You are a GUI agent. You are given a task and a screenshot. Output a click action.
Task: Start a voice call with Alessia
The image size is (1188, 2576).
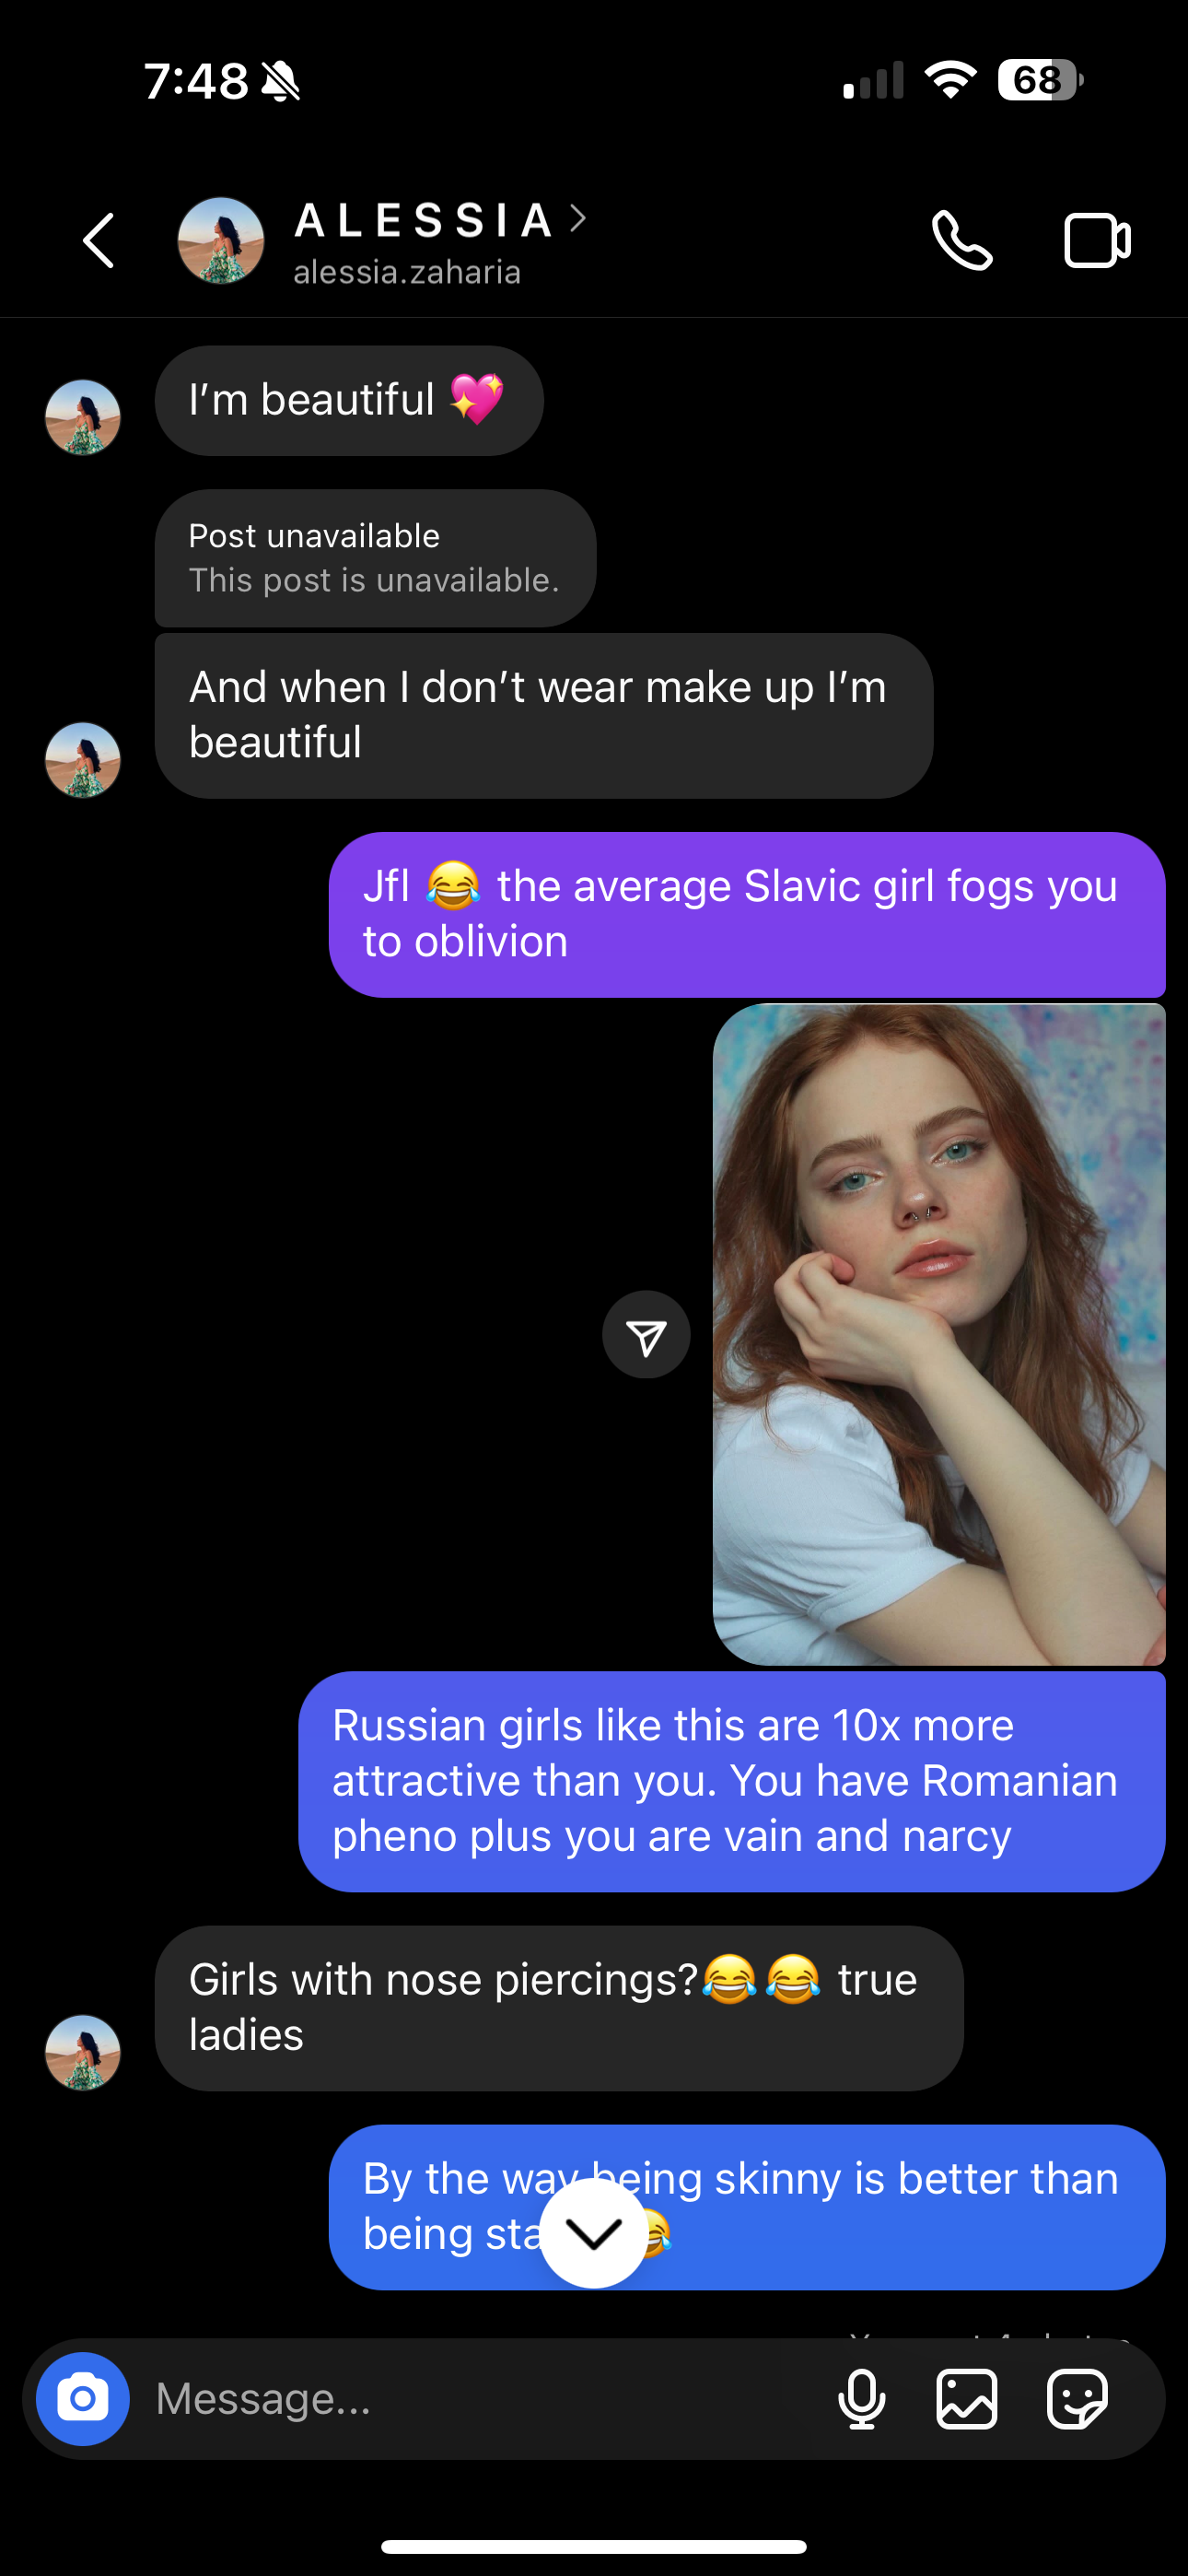962,240
